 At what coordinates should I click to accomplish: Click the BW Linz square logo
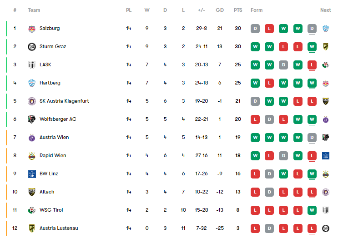(32, 174)
